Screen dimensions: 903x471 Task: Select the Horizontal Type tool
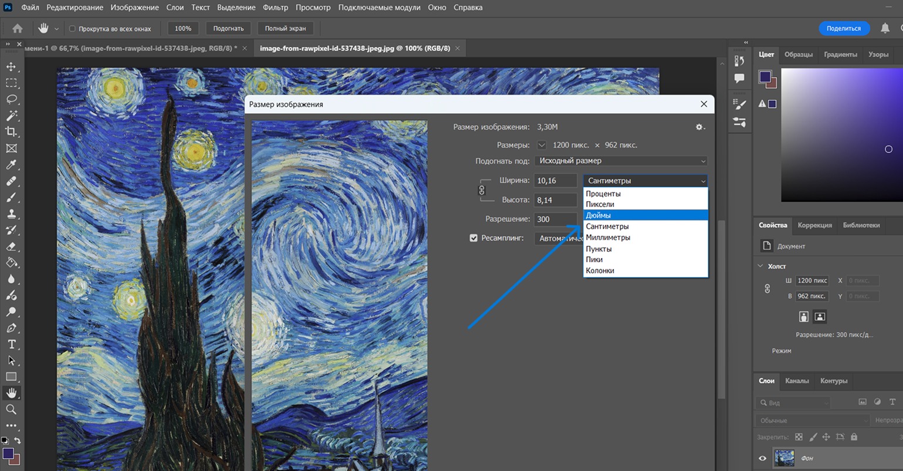pos(11,344)
